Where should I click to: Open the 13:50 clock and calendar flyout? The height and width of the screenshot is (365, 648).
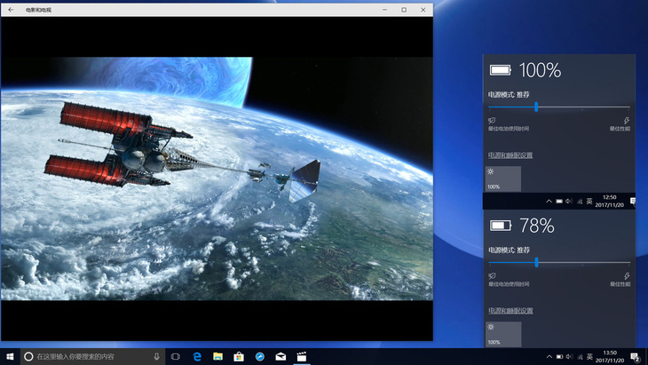coord(611,356)
